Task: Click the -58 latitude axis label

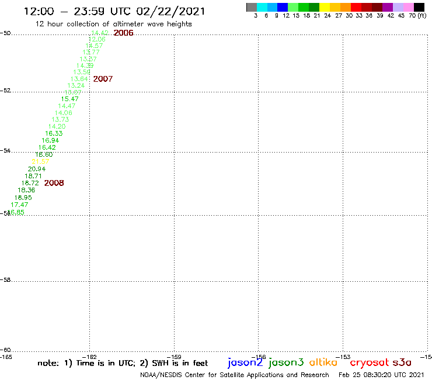Action: tap(5, 280)
